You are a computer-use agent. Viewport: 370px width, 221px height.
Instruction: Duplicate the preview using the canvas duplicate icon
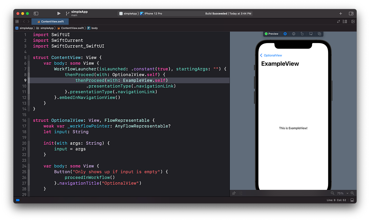[319, 34]
